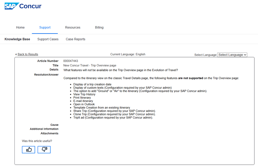Image resolution: width=258 pixels, height=166 pixels.
Task: Give the article a thumbs up
Action: pos(28,150)
